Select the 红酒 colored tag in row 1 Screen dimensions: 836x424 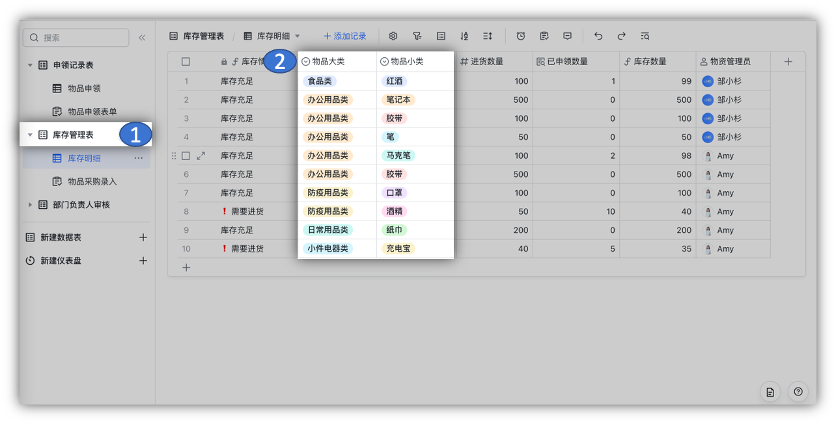click(x=395, y=81)
